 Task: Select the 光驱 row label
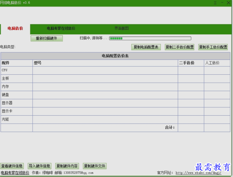tap(5, 119)
